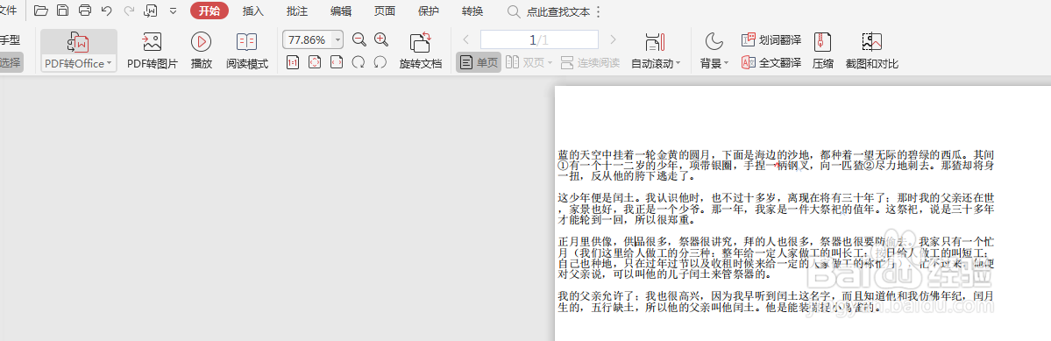Click the 1/1 page number field
The height and width of the screenshot is (341, 1051).
coord(539,40)
